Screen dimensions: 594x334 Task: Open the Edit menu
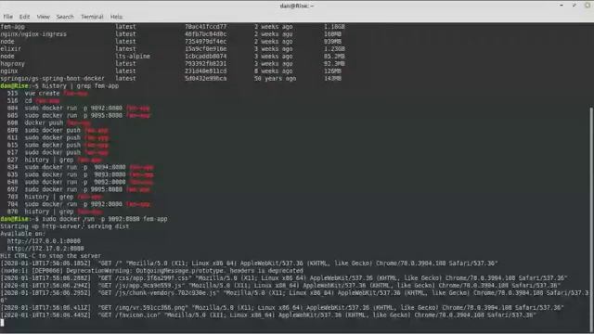click(25, 17)
